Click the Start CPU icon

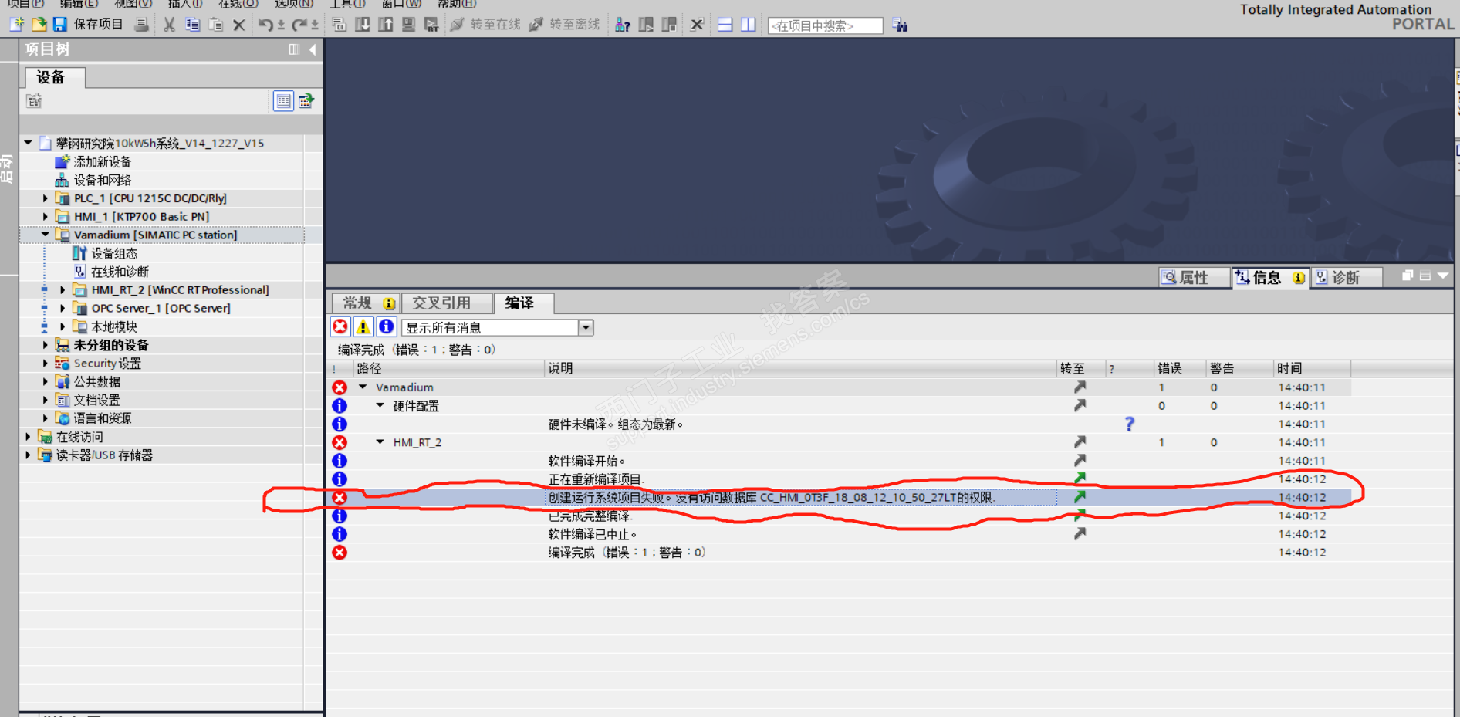click(646, 25)
